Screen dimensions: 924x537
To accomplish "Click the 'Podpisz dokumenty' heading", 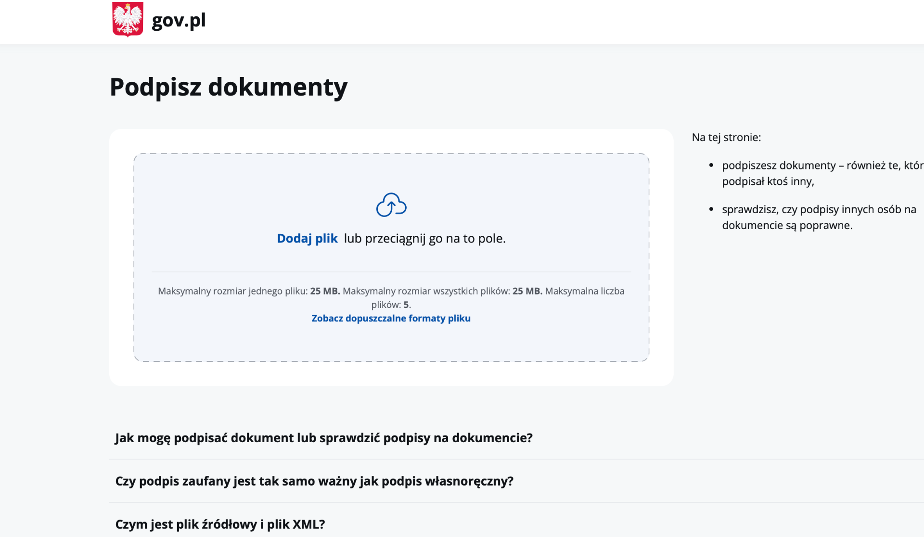I will tap(229, 87).
